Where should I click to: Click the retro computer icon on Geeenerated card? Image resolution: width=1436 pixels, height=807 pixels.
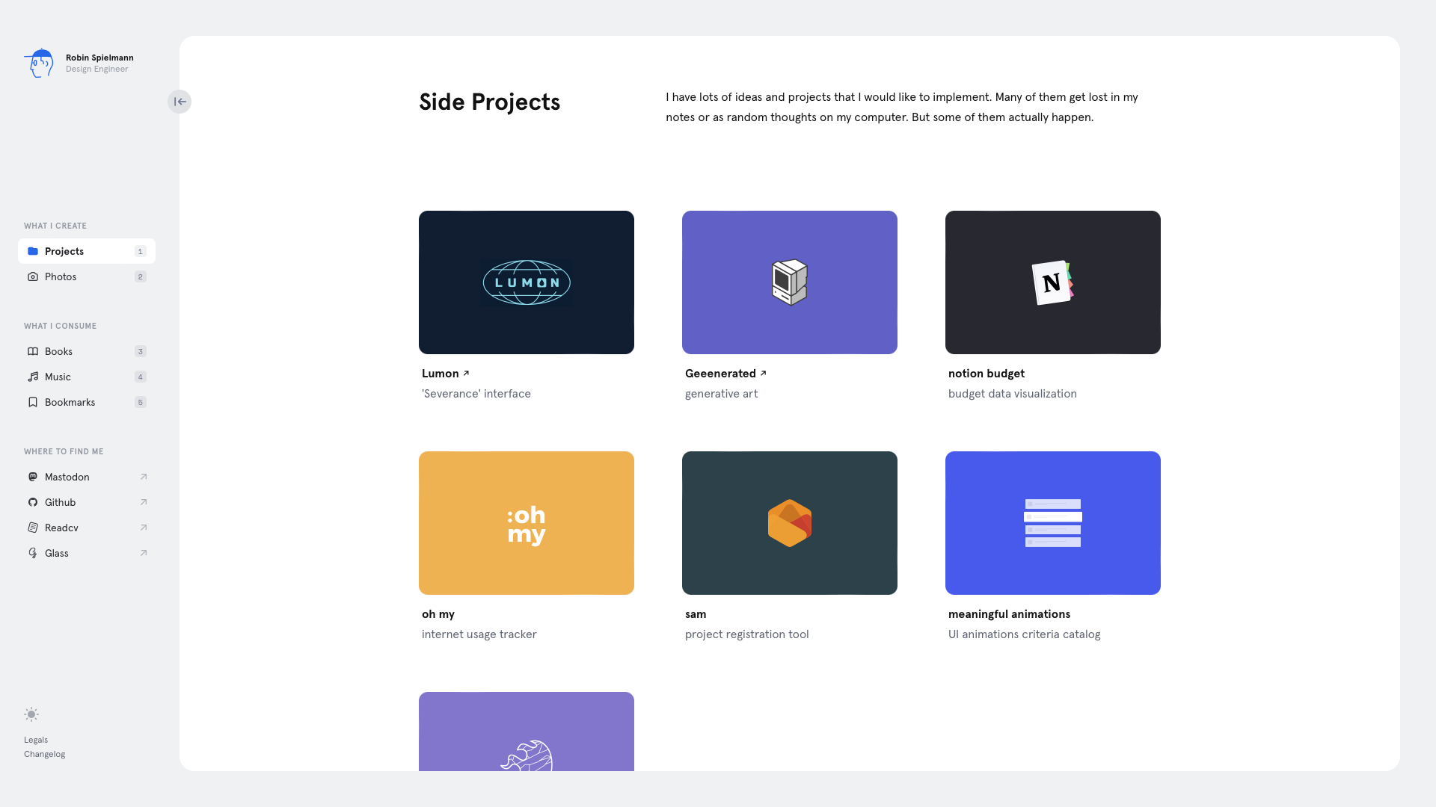(x=790, y=282)
